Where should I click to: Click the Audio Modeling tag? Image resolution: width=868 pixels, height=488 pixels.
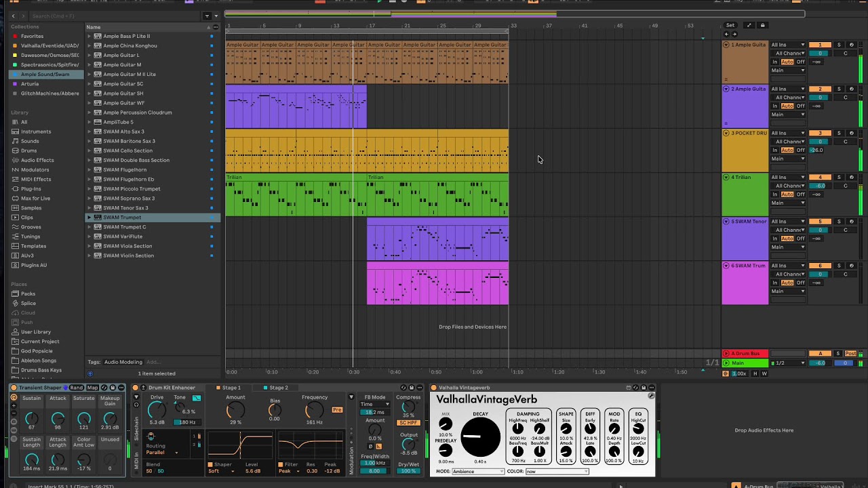(123, 362)
